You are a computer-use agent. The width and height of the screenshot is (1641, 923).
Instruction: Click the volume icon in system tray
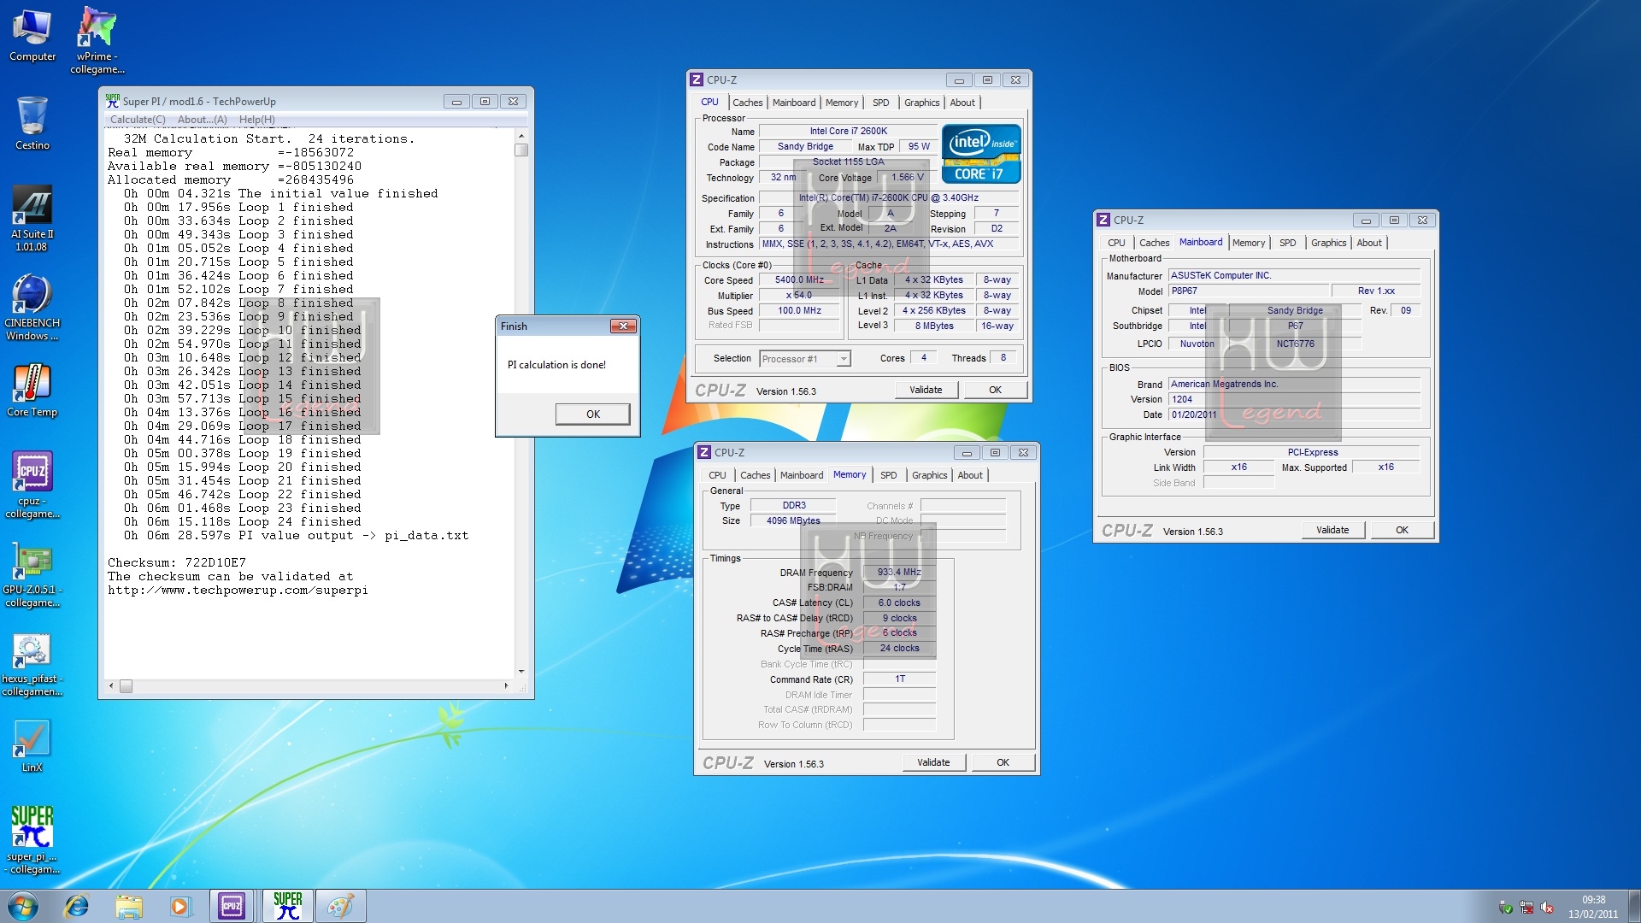(1547, 908)
